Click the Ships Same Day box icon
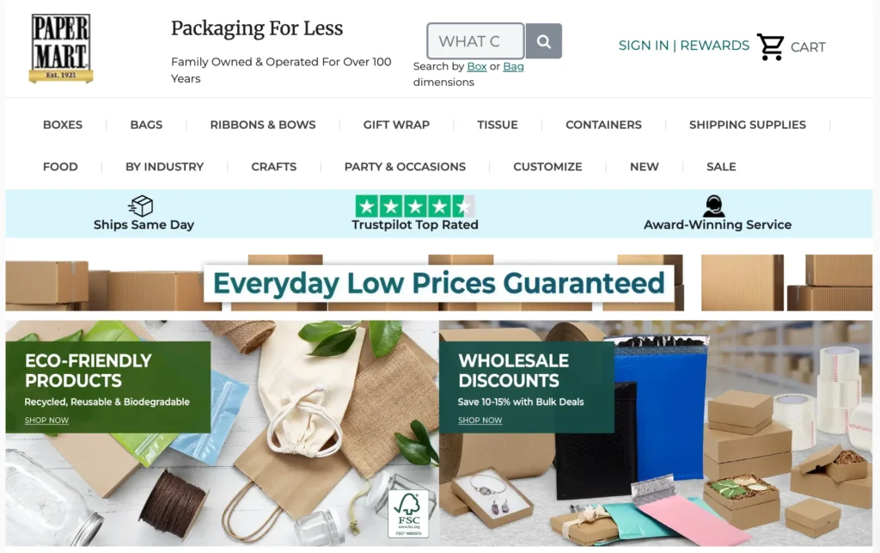The height and width of the screenshot is (553, 880). click(x=141, y=206)
